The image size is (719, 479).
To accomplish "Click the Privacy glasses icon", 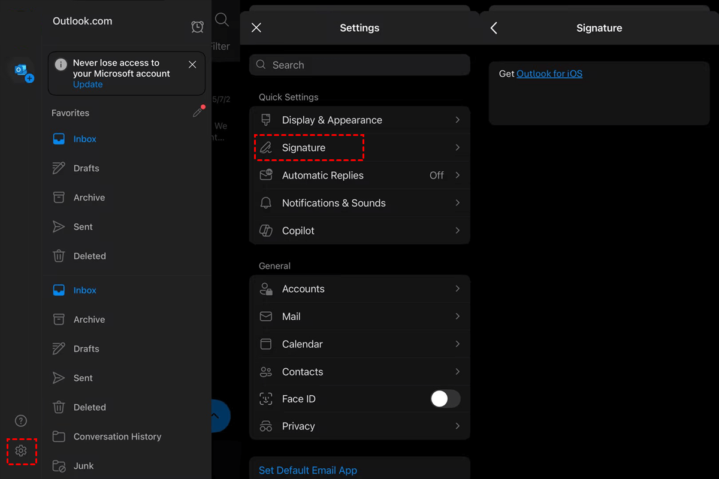I will 266,426.
